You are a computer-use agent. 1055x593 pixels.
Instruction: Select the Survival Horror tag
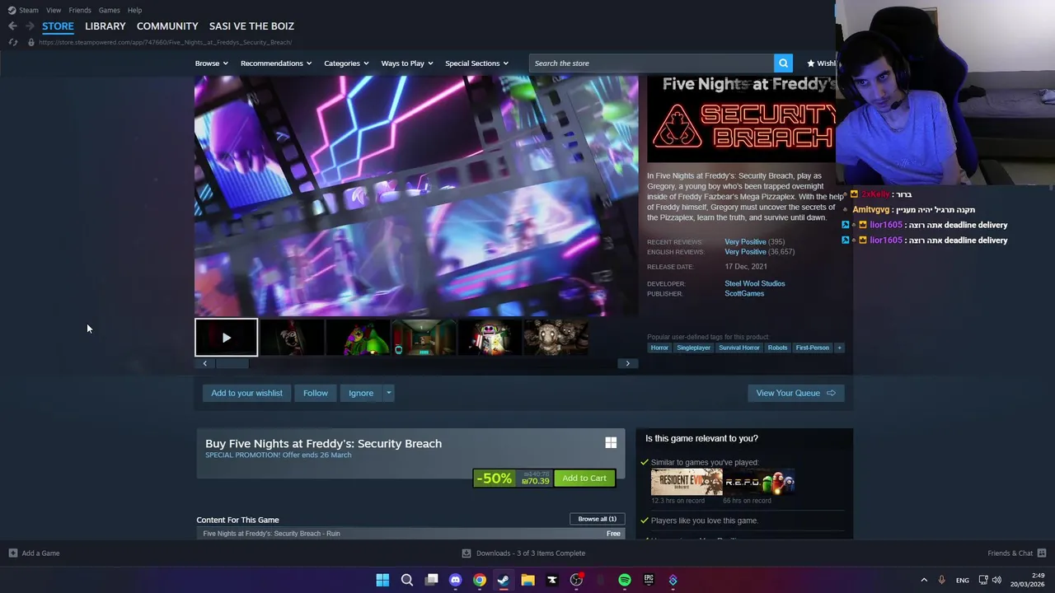(x=739, y=348)
